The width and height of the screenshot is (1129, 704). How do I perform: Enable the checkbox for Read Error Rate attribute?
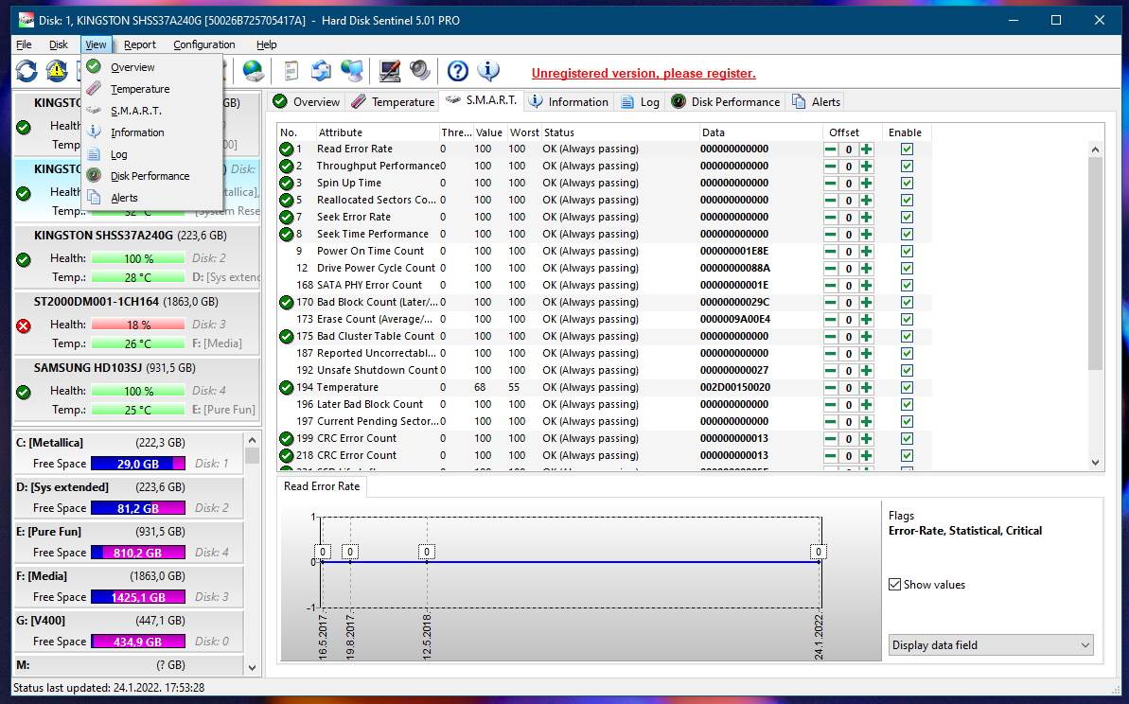pos(907,149)
